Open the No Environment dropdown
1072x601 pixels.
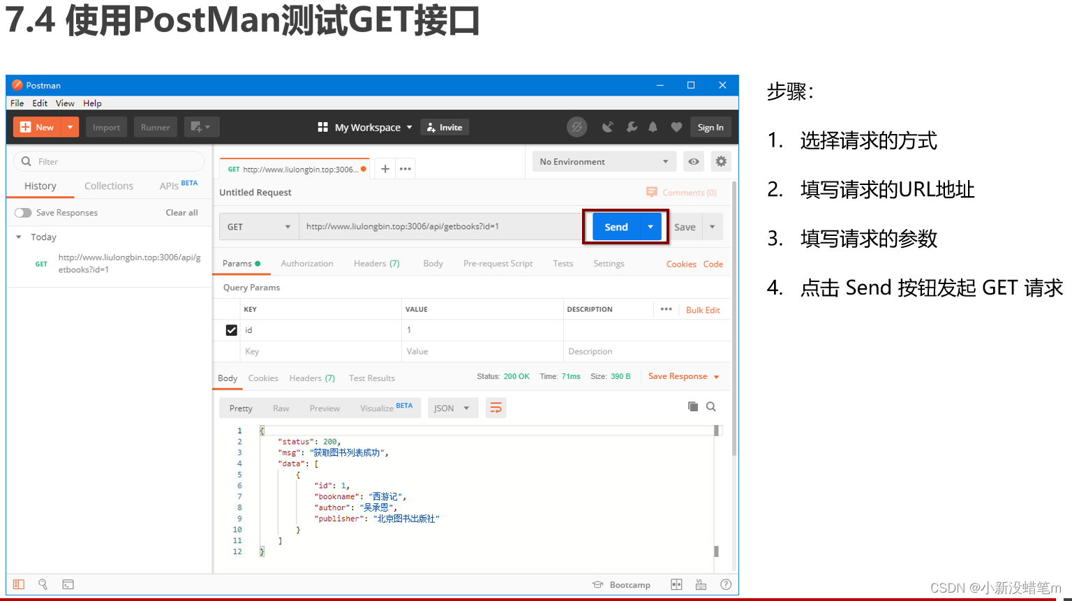tap(604, 161)
